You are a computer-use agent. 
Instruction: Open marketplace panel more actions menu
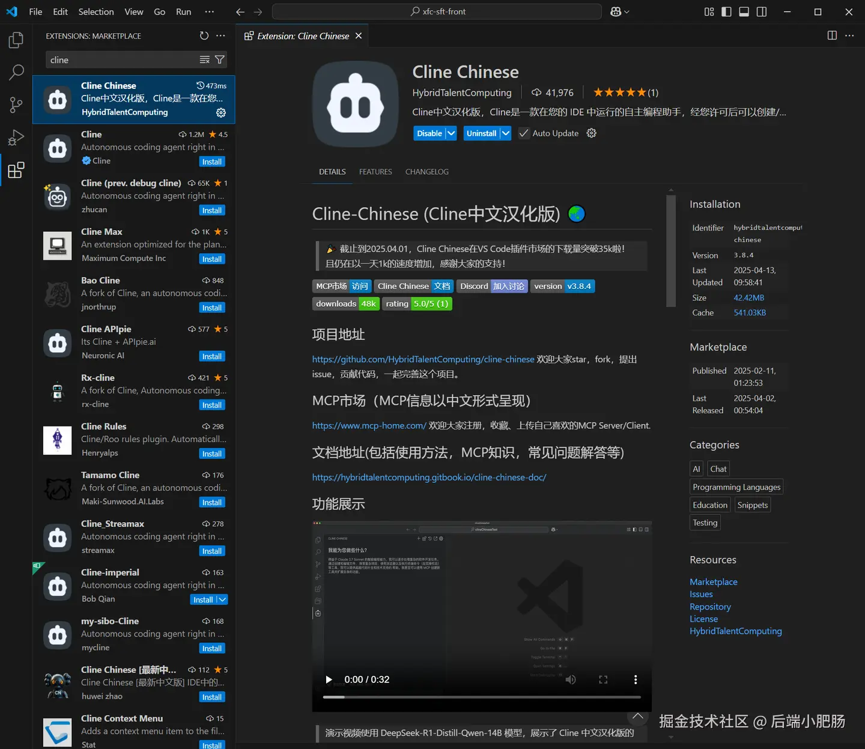[x=220, y=36]
